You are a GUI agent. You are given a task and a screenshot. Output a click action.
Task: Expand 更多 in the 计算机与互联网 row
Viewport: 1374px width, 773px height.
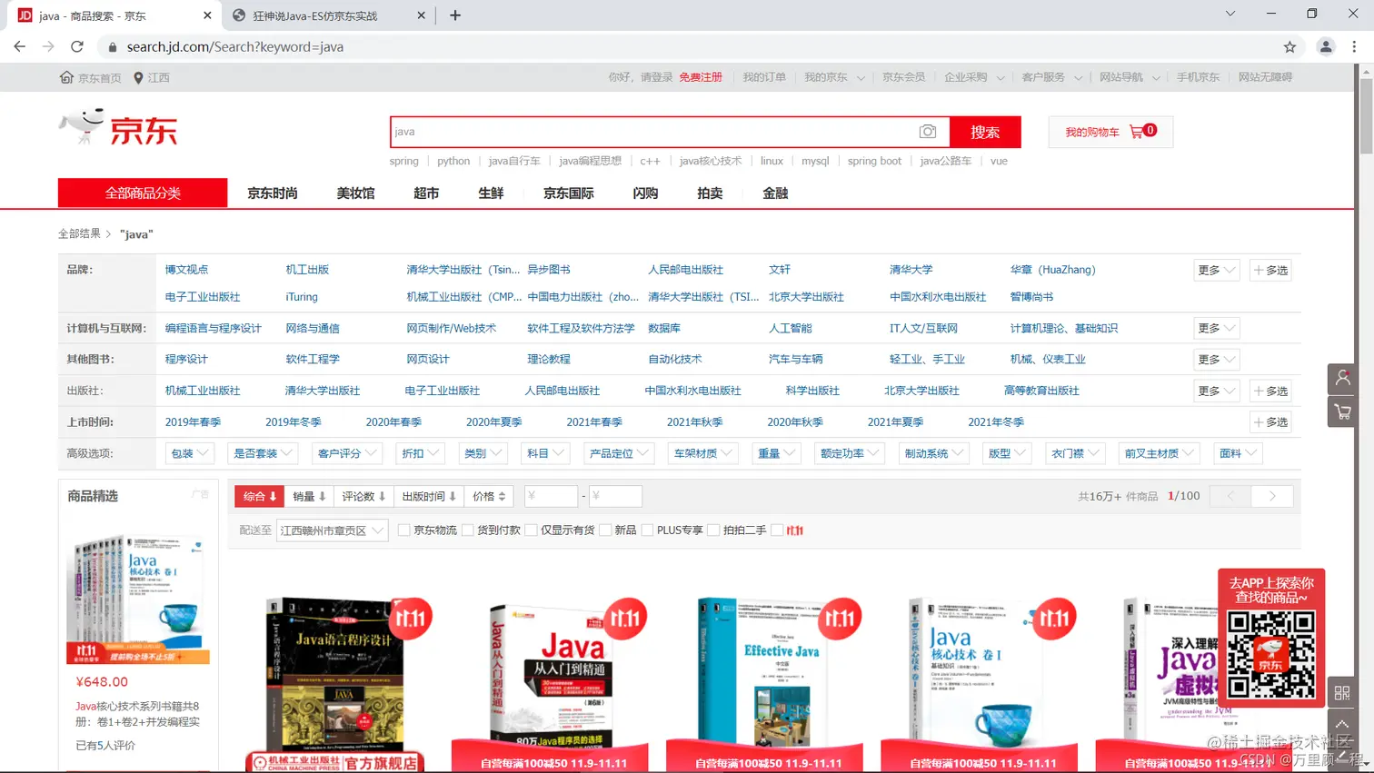[1216, 328]
